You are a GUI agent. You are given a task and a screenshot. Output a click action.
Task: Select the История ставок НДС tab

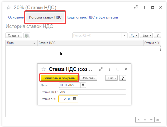coord(45,17)
